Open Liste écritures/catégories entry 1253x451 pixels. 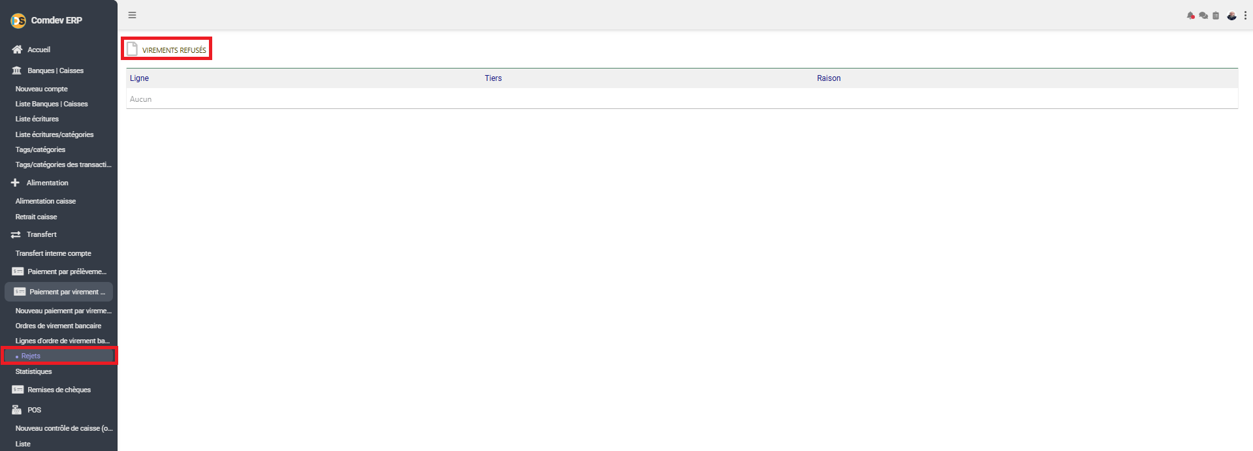click(x=55, y=134)
